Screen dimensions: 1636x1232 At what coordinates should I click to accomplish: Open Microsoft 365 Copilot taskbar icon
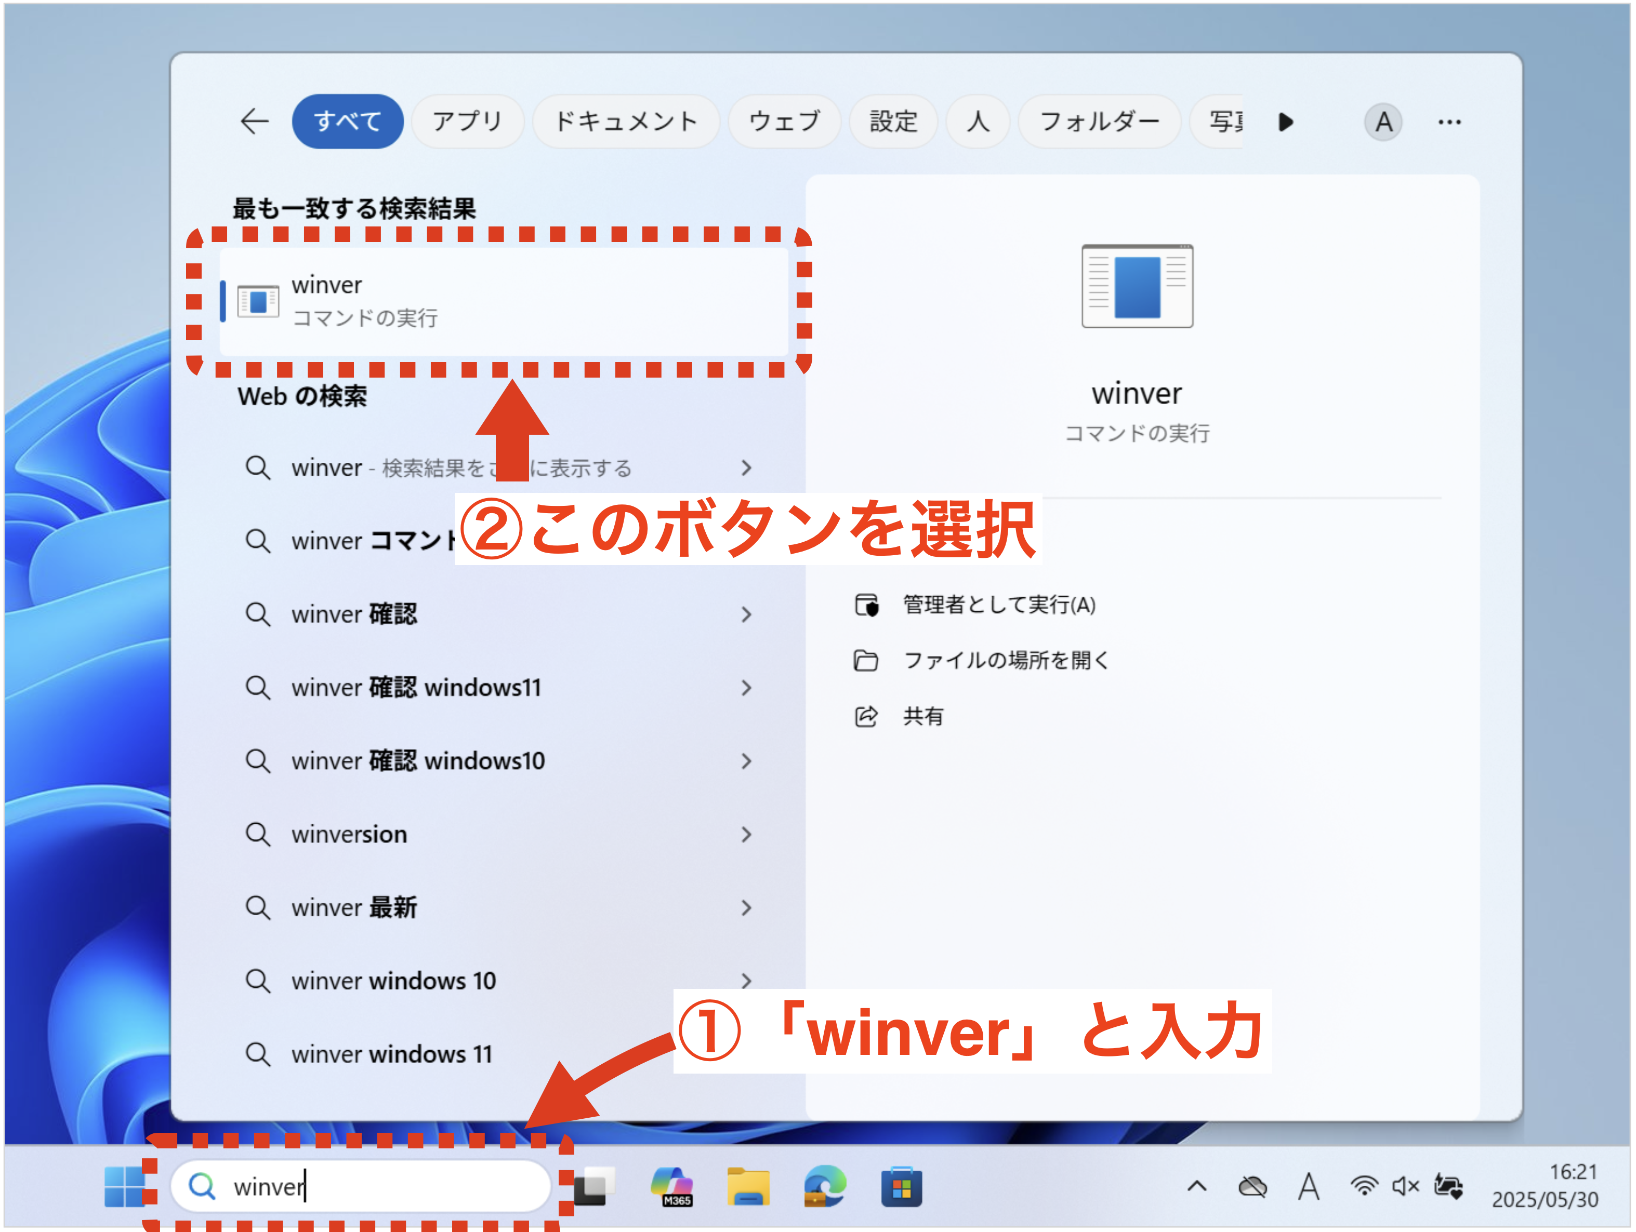click(x=671, y=1186)
